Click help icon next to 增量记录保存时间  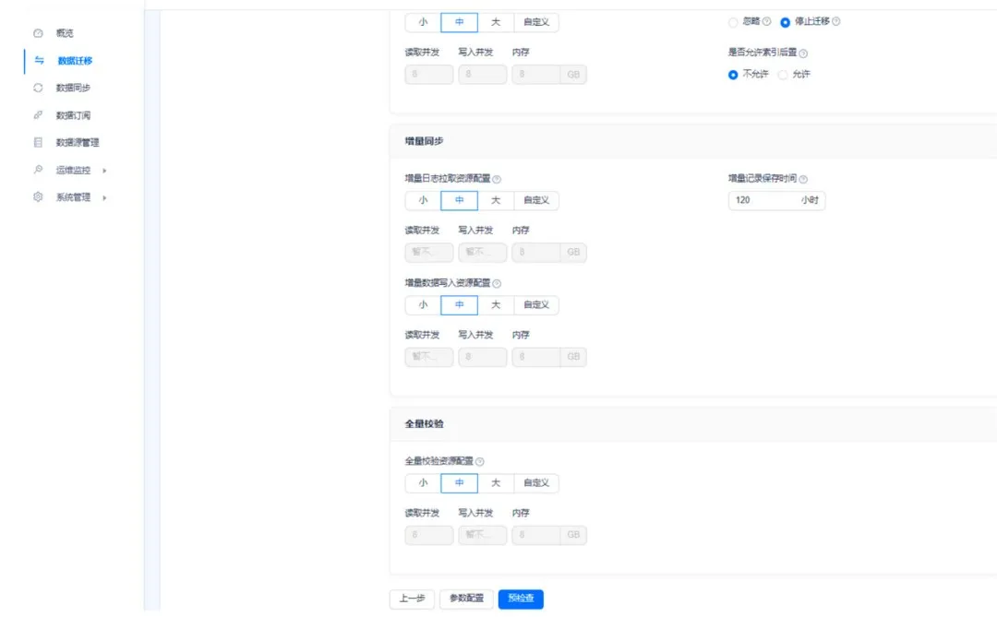click(803, 180)
